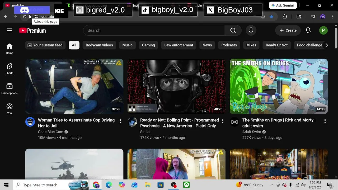
Task: Select the Law enforcement chip
Action: 179,45
